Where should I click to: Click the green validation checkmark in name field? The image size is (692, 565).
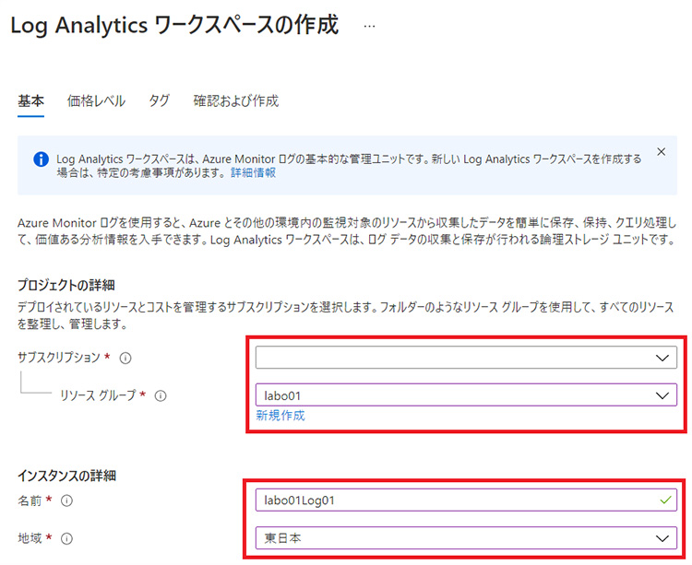pyautogui.click(x=662, y=500)
